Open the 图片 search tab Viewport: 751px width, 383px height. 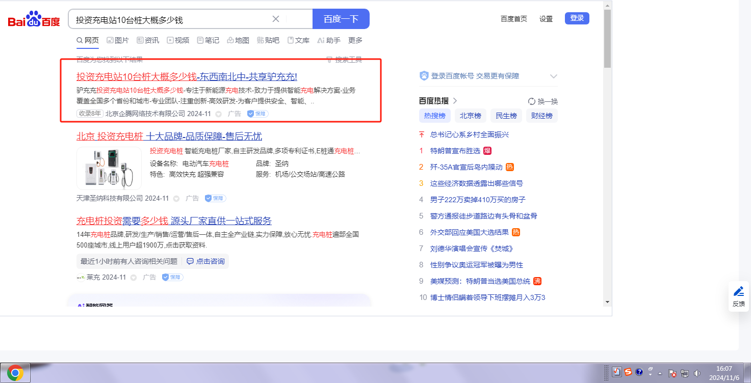click(x=118, y=40)
